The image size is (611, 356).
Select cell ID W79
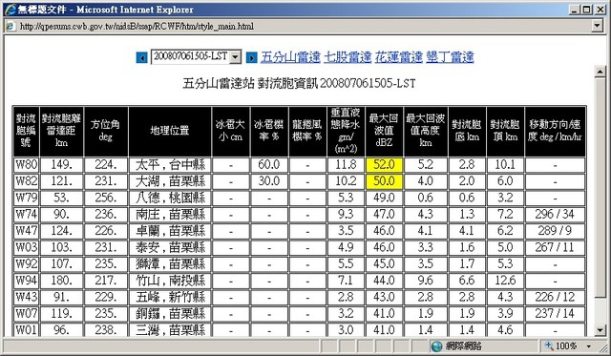[x=26, y=198]
